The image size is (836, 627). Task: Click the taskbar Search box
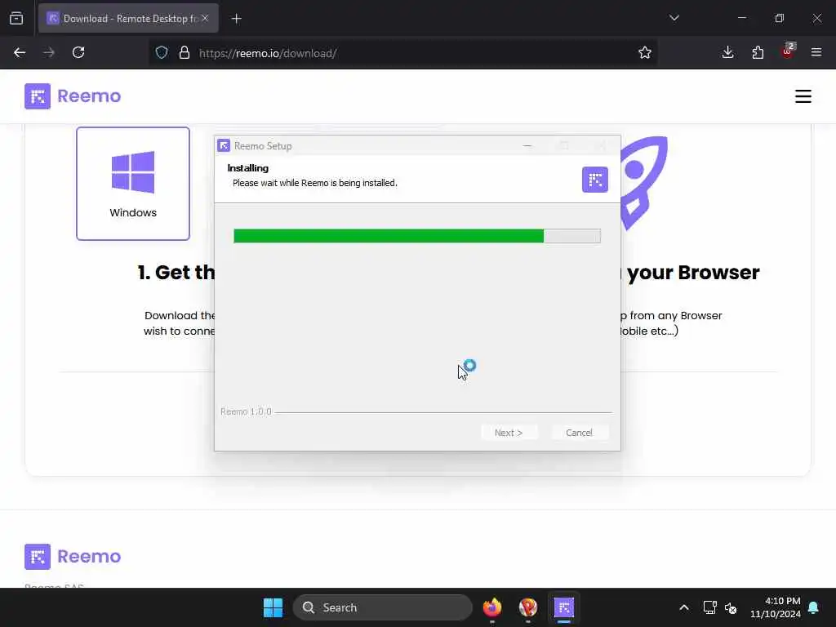coord(383,607)
